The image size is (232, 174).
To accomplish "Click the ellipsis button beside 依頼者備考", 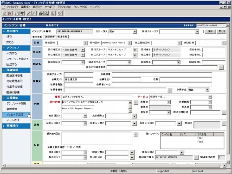I will (x=170, y=90).
